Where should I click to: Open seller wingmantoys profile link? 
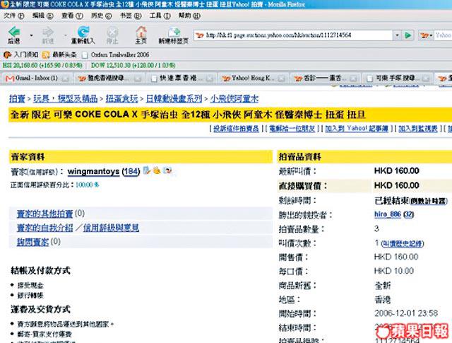93,171
